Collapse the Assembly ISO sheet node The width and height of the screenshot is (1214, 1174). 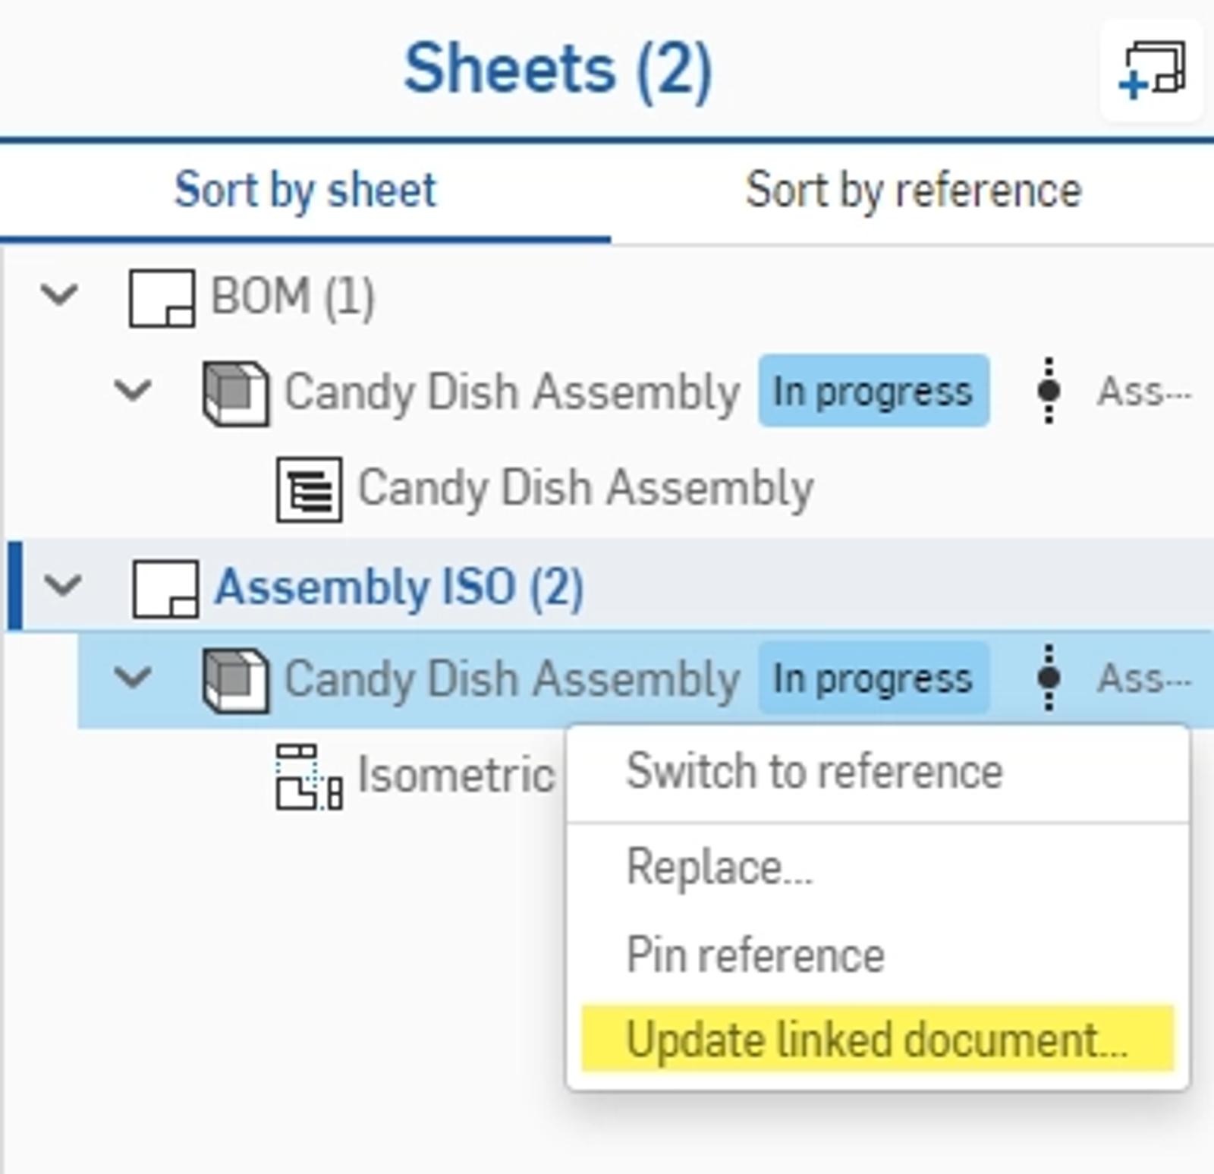[x=62, y=586]
